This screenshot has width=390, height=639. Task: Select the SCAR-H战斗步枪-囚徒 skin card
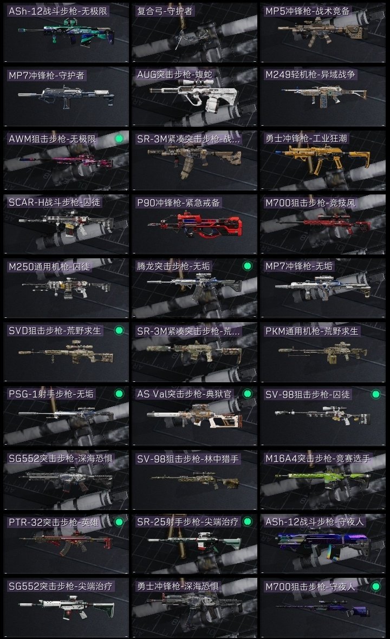coord(66,224)
